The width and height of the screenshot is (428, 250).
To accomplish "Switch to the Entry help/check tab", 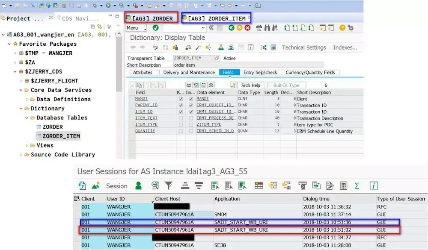I will click(260, 72).
